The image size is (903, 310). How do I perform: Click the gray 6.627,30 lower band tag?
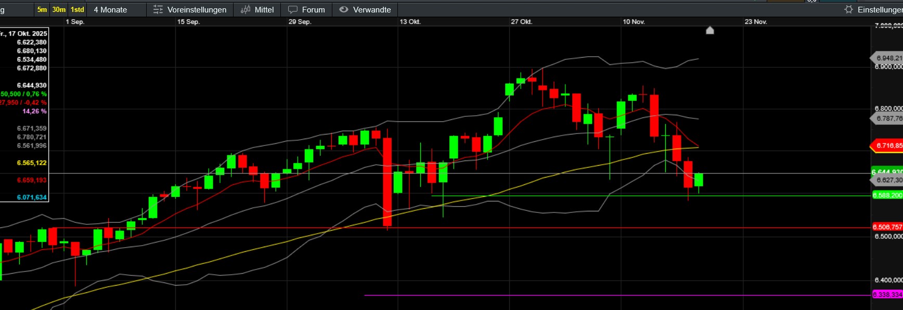[x=887, y=180]
